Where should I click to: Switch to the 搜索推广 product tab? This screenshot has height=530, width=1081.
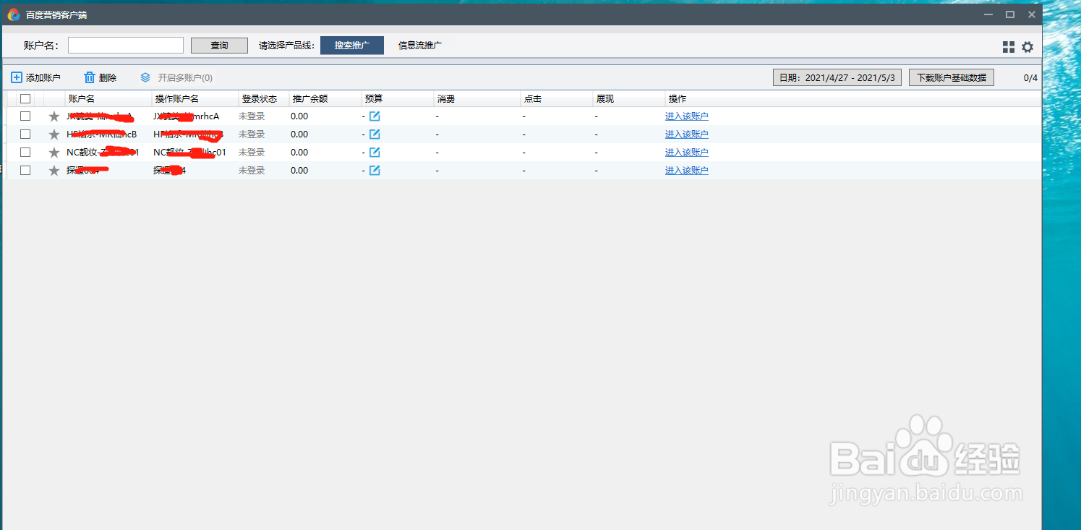(x=352, y=46)
